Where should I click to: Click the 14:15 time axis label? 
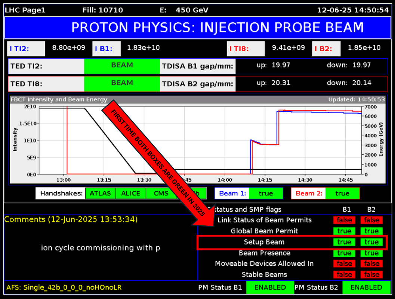[x=265, y=180]
